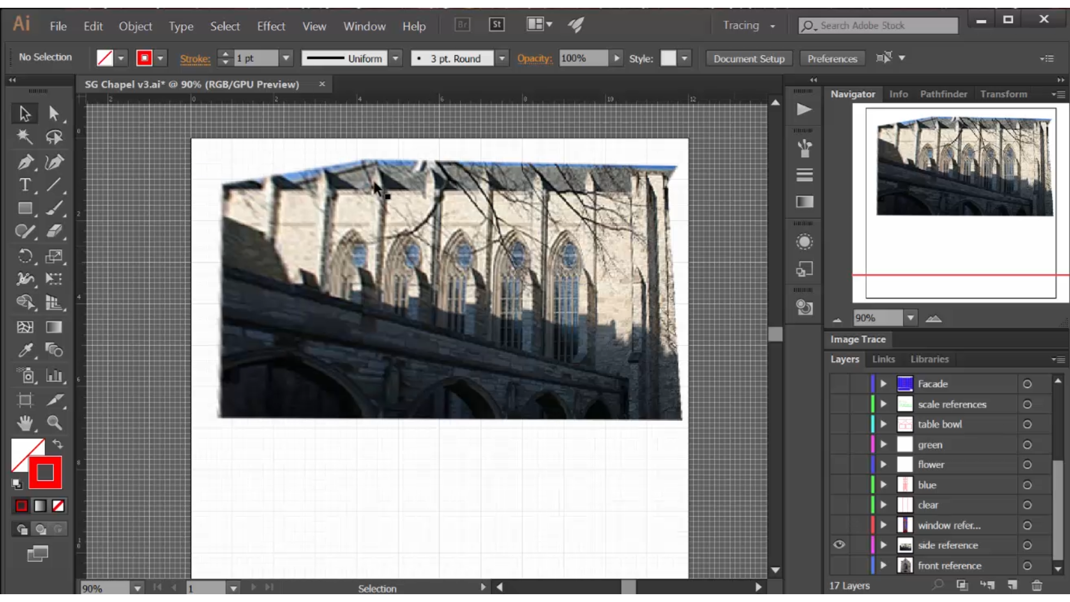This screenshot has height=602, width=1070.
Task: Click the Document Setup button
Action: point(748,58)
